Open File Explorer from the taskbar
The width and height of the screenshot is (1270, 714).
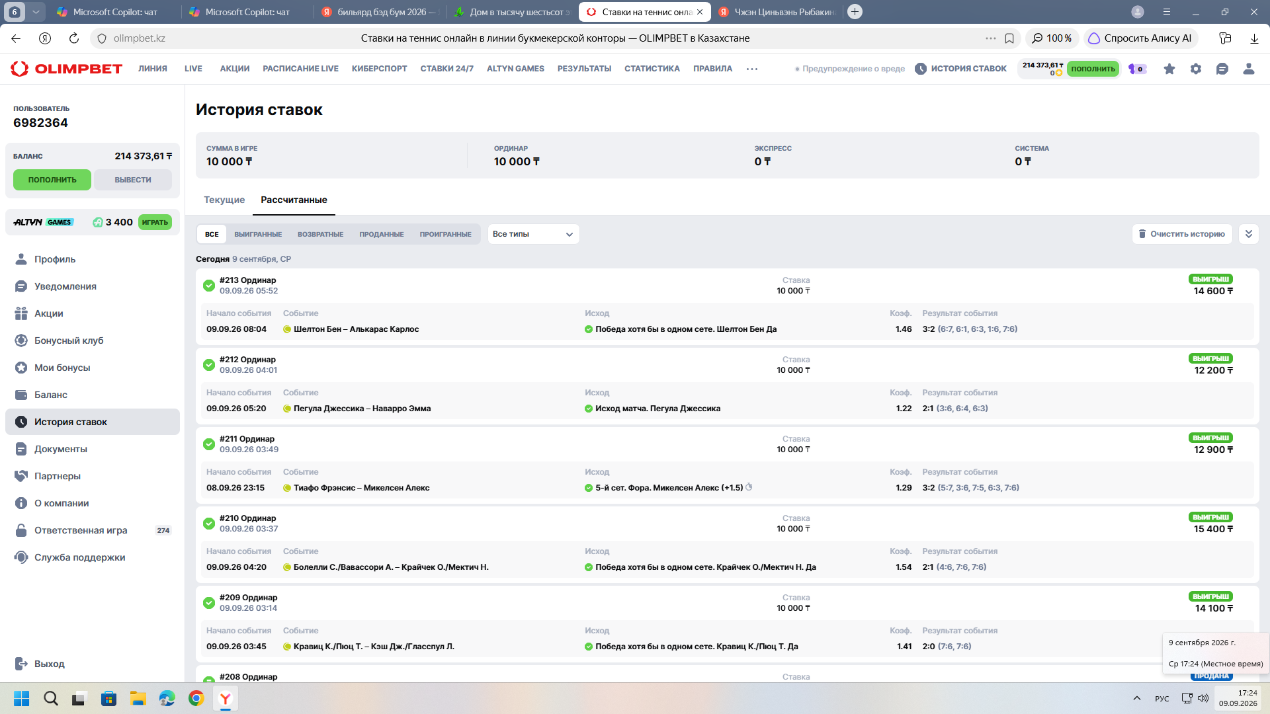(138, 698)
